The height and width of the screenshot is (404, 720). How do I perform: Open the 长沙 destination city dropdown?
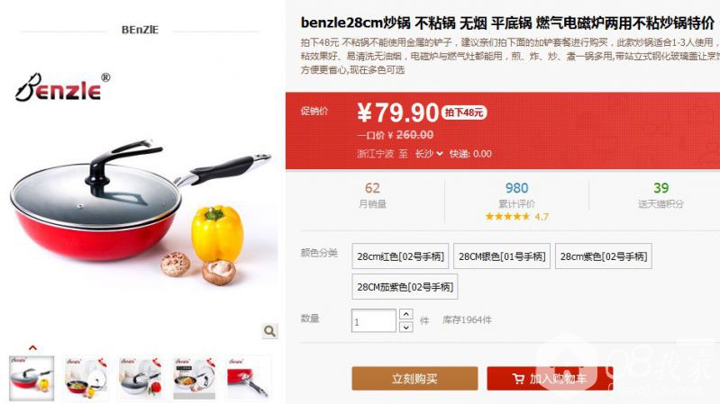429,154
